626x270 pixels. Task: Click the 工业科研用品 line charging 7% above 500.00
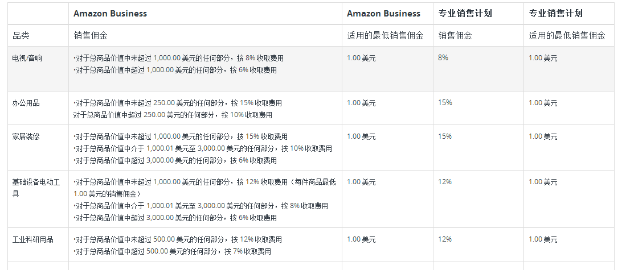(173, 252)
